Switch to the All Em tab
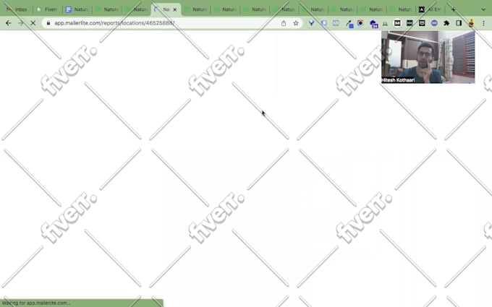Image resolution: width=492 pixels, height=307 pixels. tap(430, 9)
